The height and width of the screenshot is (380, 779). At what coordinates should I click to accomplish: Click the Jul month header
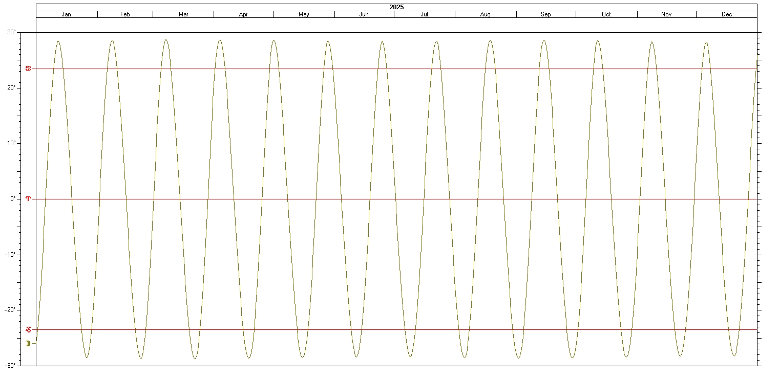pos(425,14)
